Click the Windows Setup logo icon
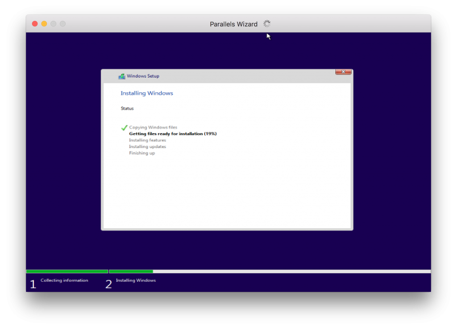457x329 pixels. click(x=121, y=76)
